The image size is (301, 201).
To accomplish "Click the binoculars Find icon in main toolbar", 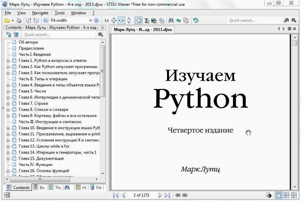I will pos(171,20).
